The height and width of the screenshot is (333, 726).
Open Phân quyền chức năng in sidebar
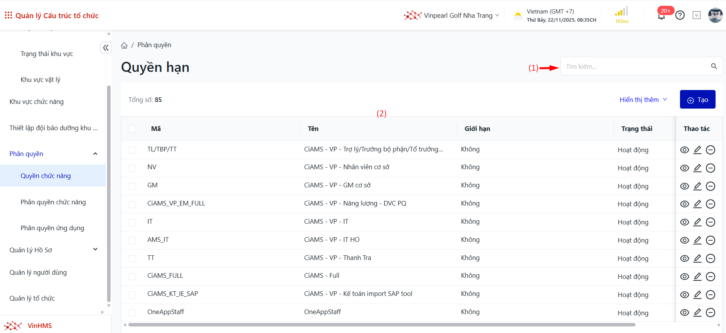pos(53,202)
